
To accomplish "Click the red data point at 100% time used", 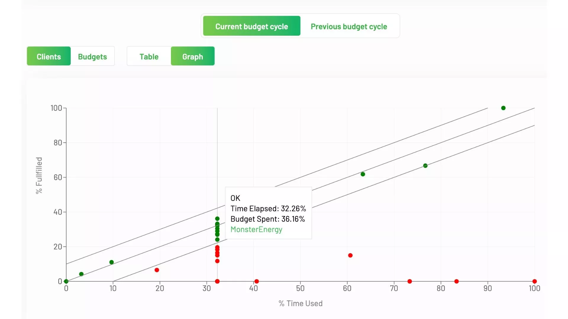I will (535, 281).
